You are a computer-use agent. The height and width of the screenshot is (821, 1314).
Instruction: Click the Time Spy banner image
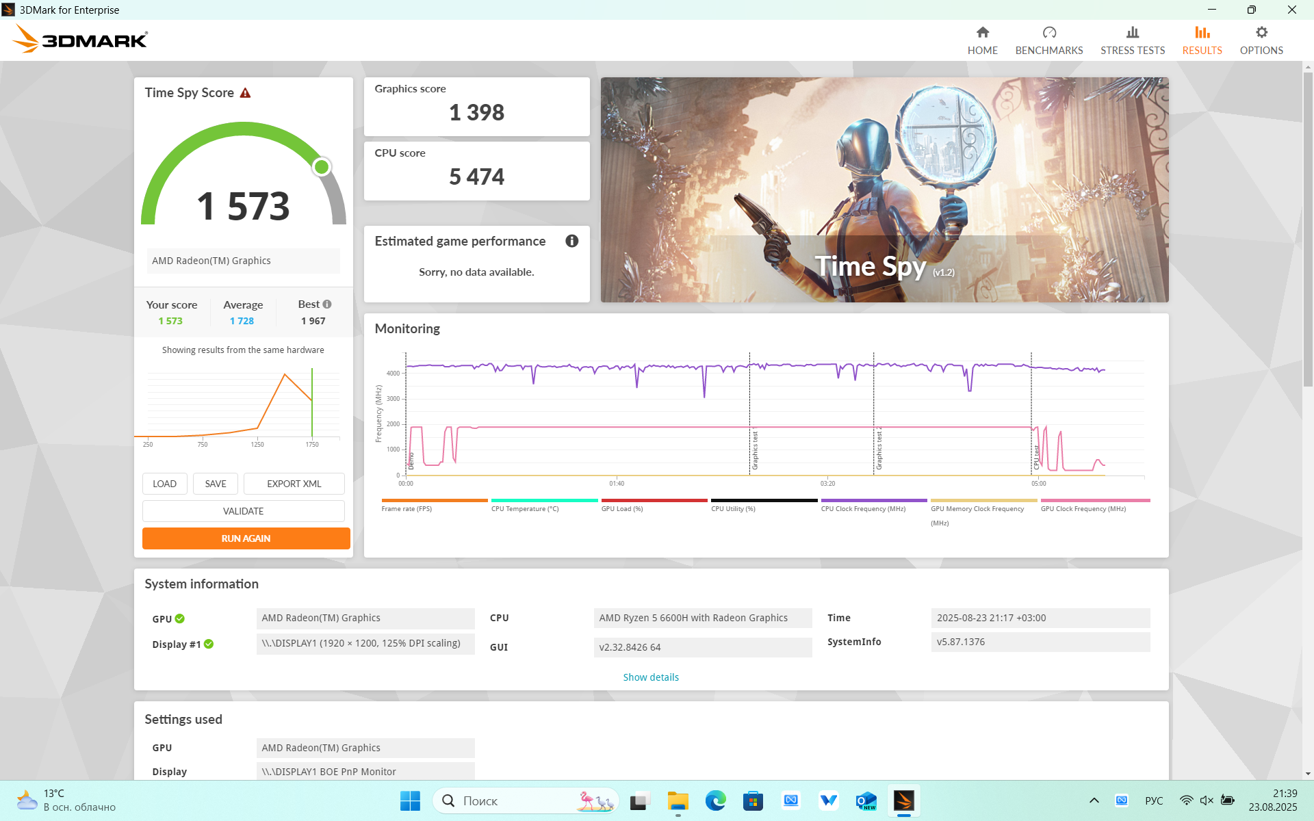884,190
